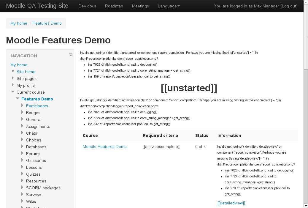
Task: Expand the Assignments arrow
Action: (x=22, y=126)
